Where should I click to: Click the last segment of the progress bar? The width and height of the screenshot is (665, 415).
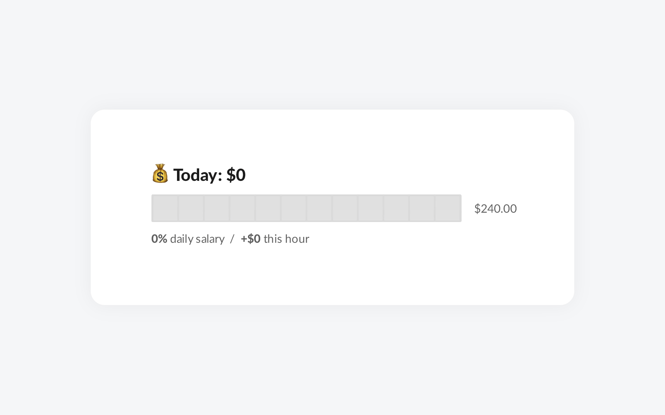(x=447, y=208)
